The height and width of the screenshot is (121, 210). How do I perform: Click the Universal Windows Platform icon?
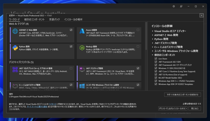pos(82,86)
